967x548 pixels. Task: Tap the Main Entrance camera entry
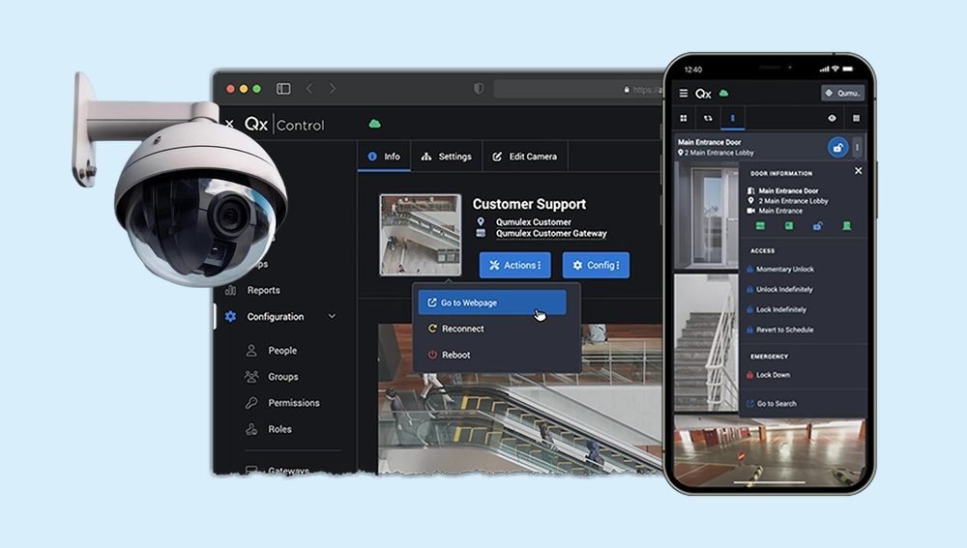pos(776,211)
